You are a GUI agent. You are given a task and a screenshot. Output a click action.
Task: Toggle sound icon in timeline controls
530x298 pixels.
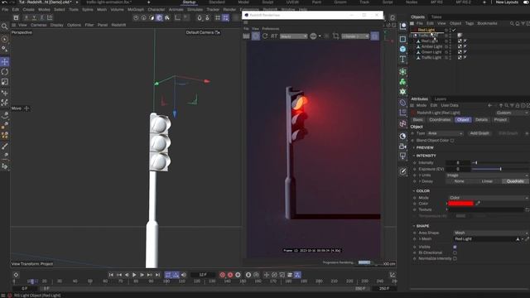point(184,275)
